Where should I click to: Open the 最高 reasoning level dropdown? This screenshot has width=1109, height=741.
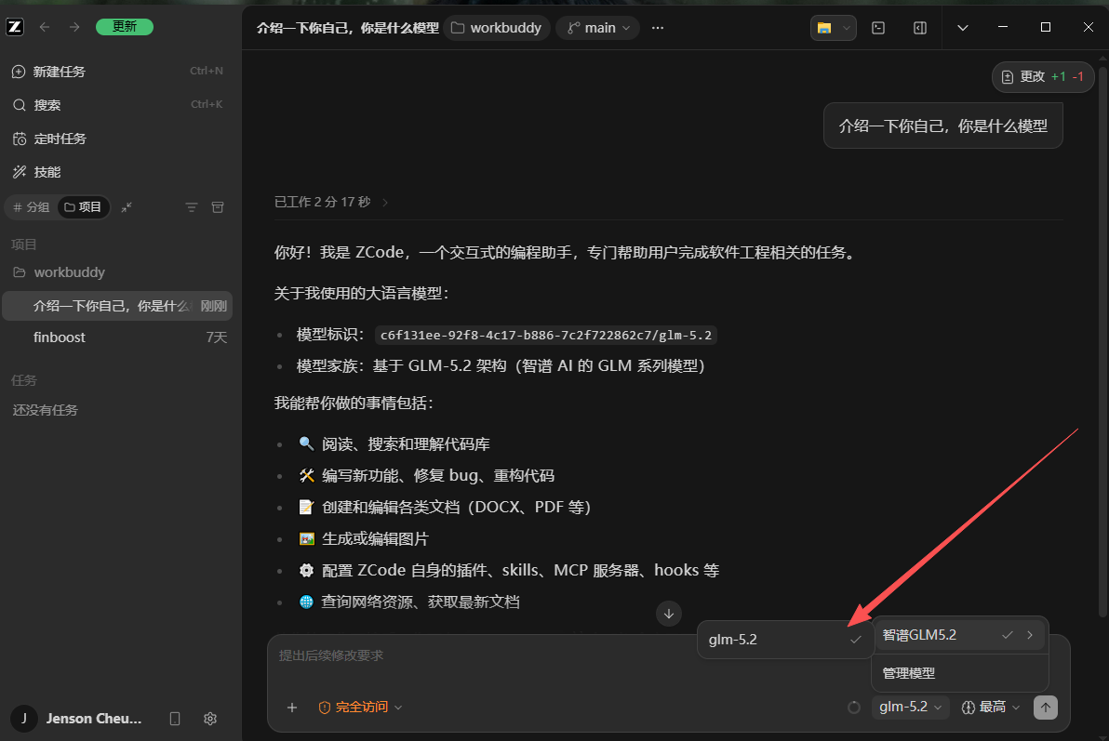pos(991,707)
